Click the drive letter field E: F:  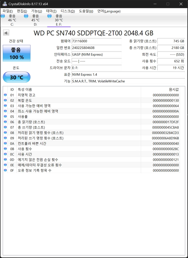click(97, 68)
